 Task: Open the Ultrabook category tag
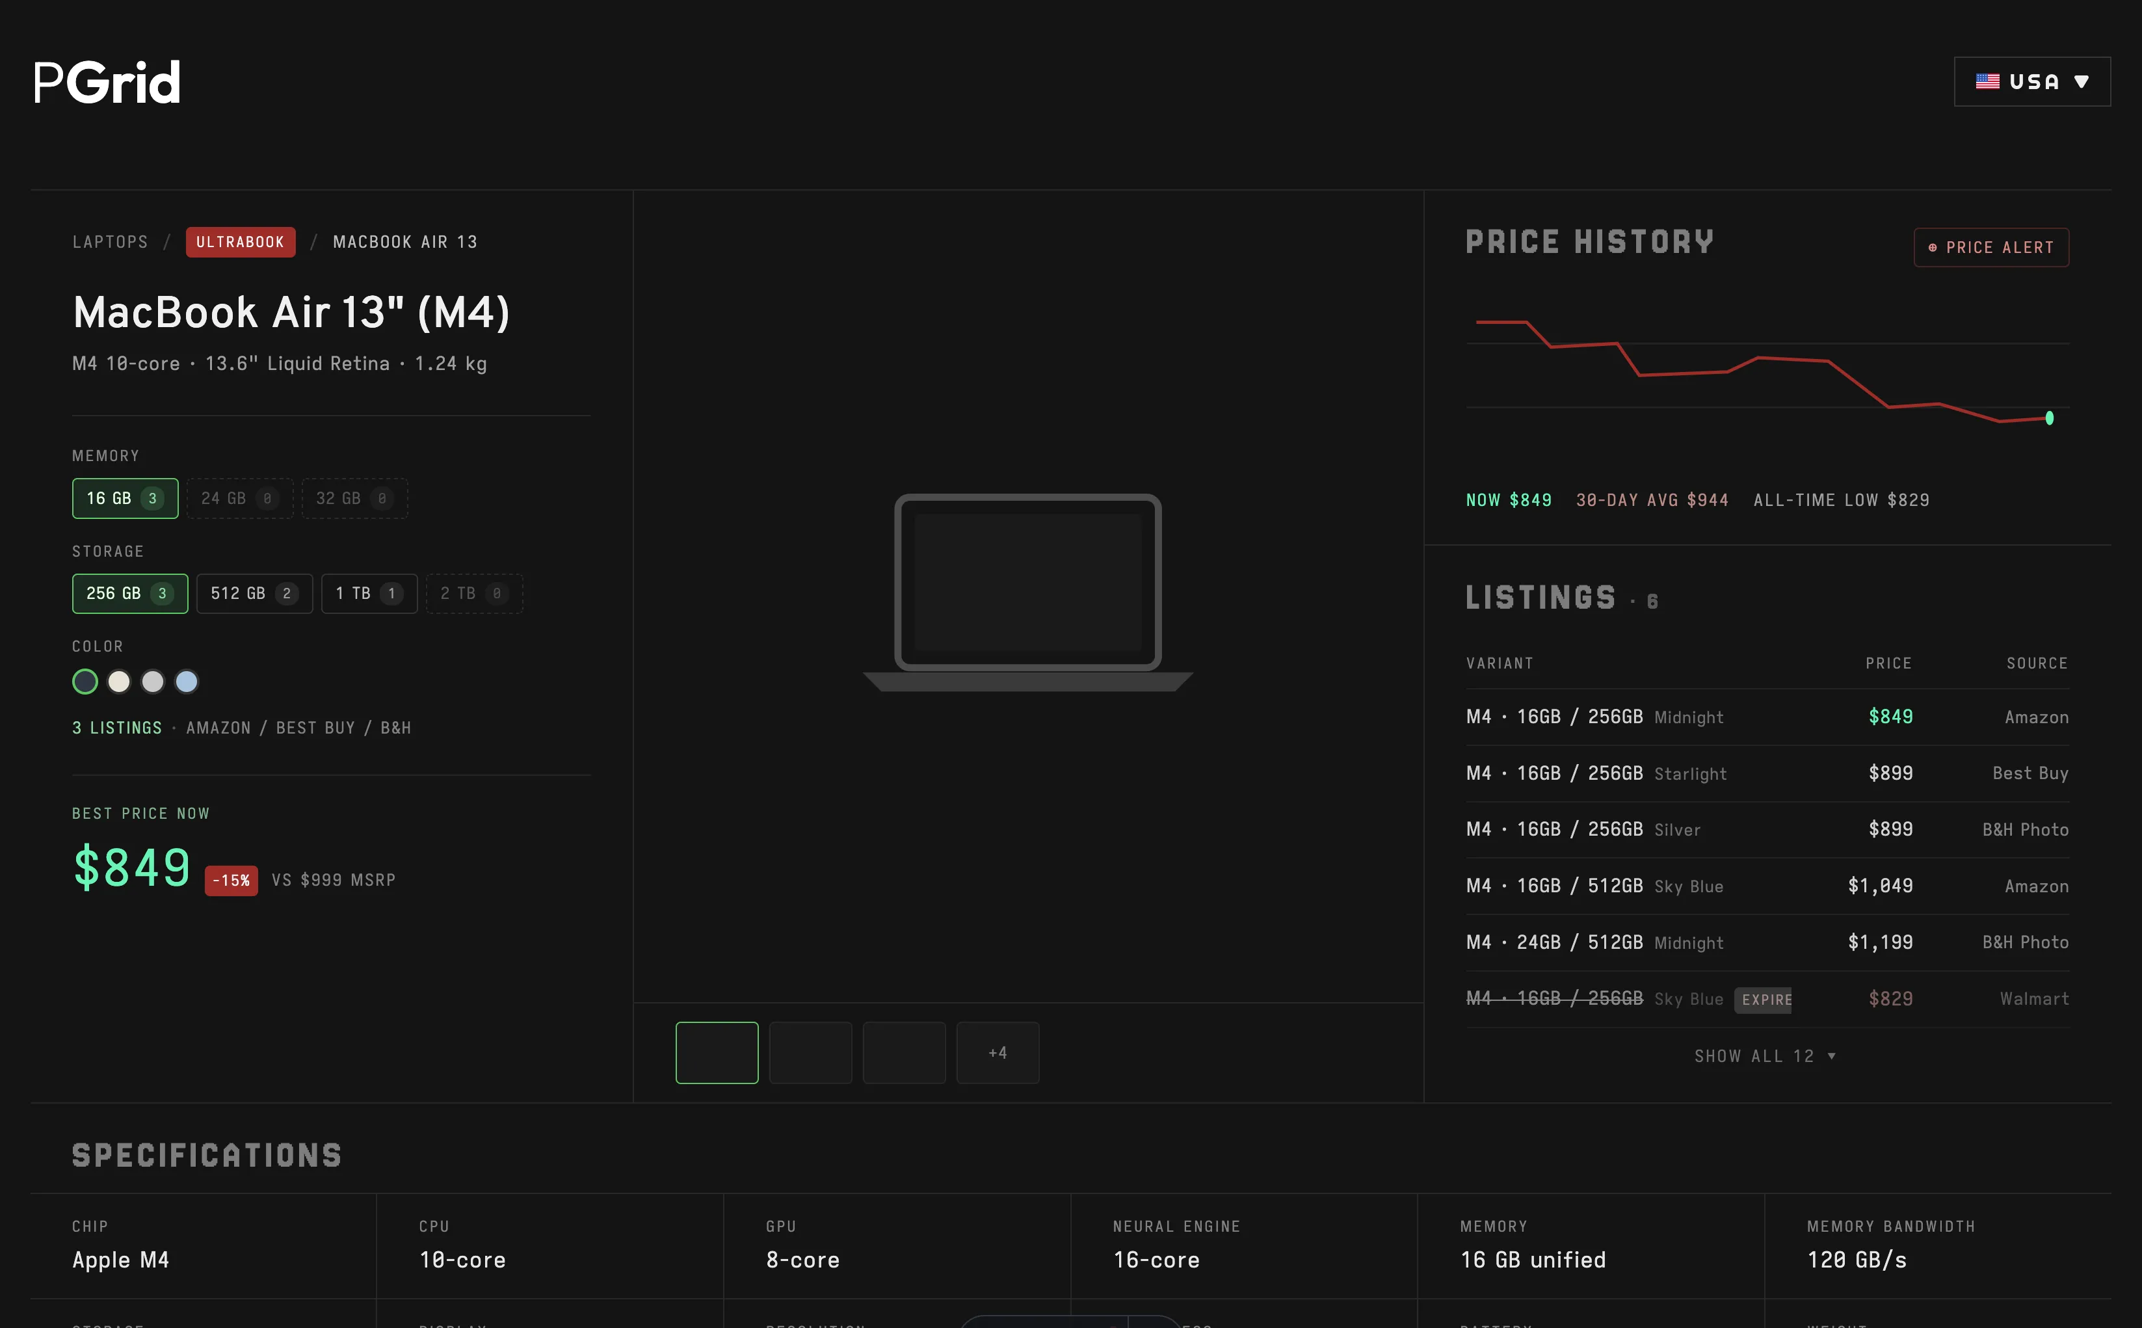pyautogui.click(x=241, y=243)
